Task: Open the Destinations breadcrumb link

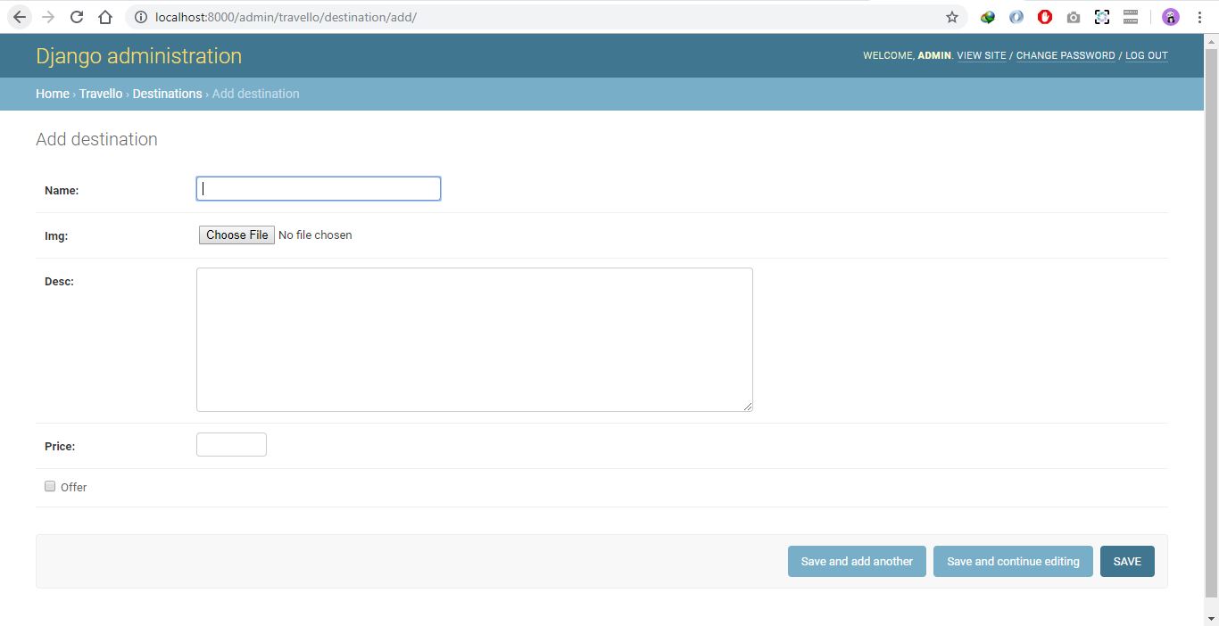Action: [167, 94]
